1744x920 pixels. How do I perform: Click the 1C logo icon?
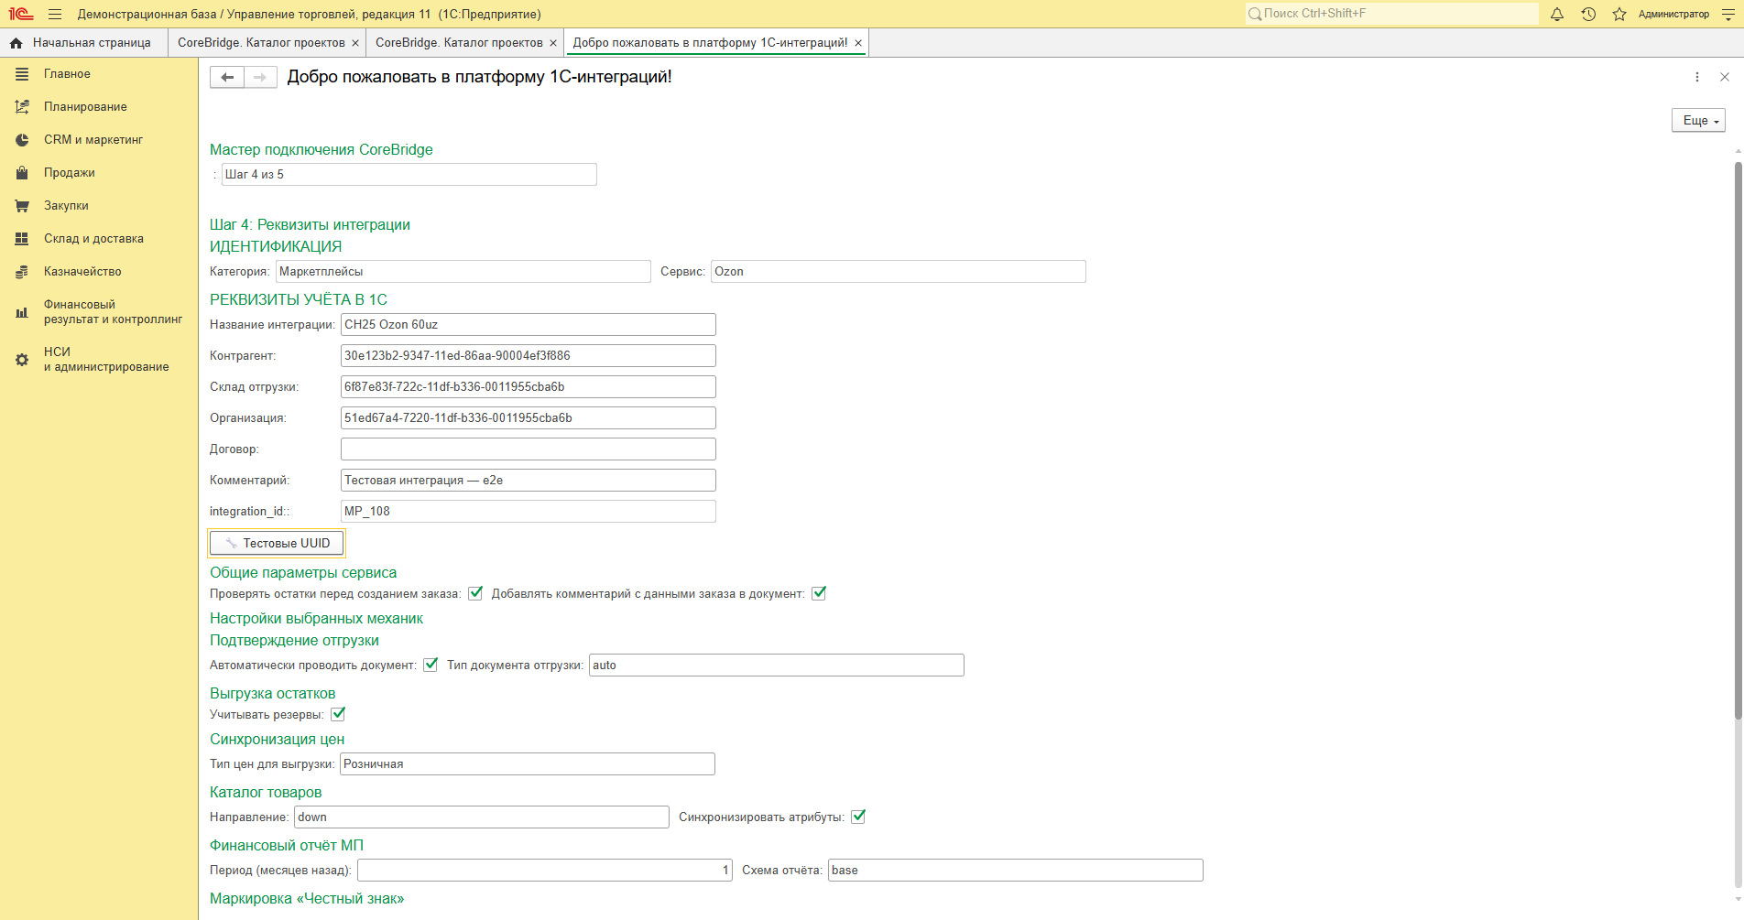(x=21, y=14)
